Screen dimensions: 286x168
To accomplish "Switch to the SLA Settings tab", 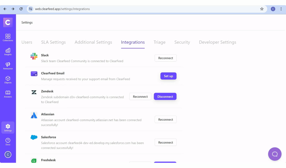I will tap(53, 42).
